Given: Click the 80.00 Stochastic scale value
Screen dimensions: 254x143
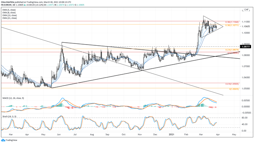Looking at the screenshot, I should (244, 118).
